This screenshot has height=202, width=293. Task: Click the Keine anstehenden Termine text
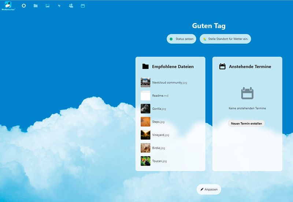pyautogui.click(x=247, y=108)
